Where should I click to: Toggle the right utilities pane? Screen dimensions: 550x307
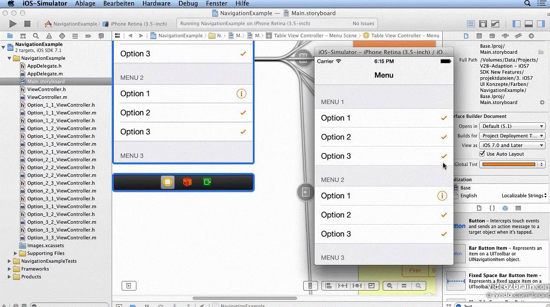[541, 24]
